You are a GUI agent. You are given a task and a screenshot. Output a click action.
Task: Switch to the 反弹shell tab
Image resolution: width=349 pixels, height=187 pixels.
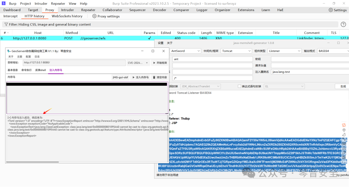40,70
